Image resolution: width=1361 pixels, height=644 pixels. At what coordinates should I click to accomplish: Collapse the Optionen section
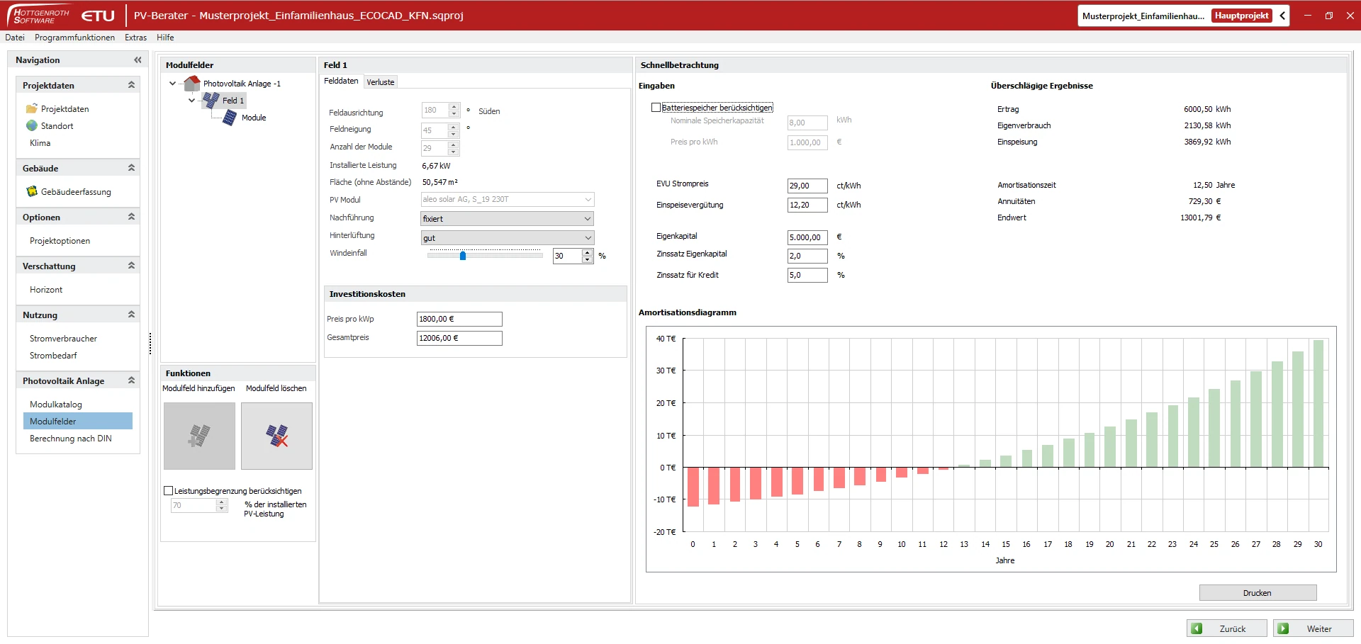point(131,216)
